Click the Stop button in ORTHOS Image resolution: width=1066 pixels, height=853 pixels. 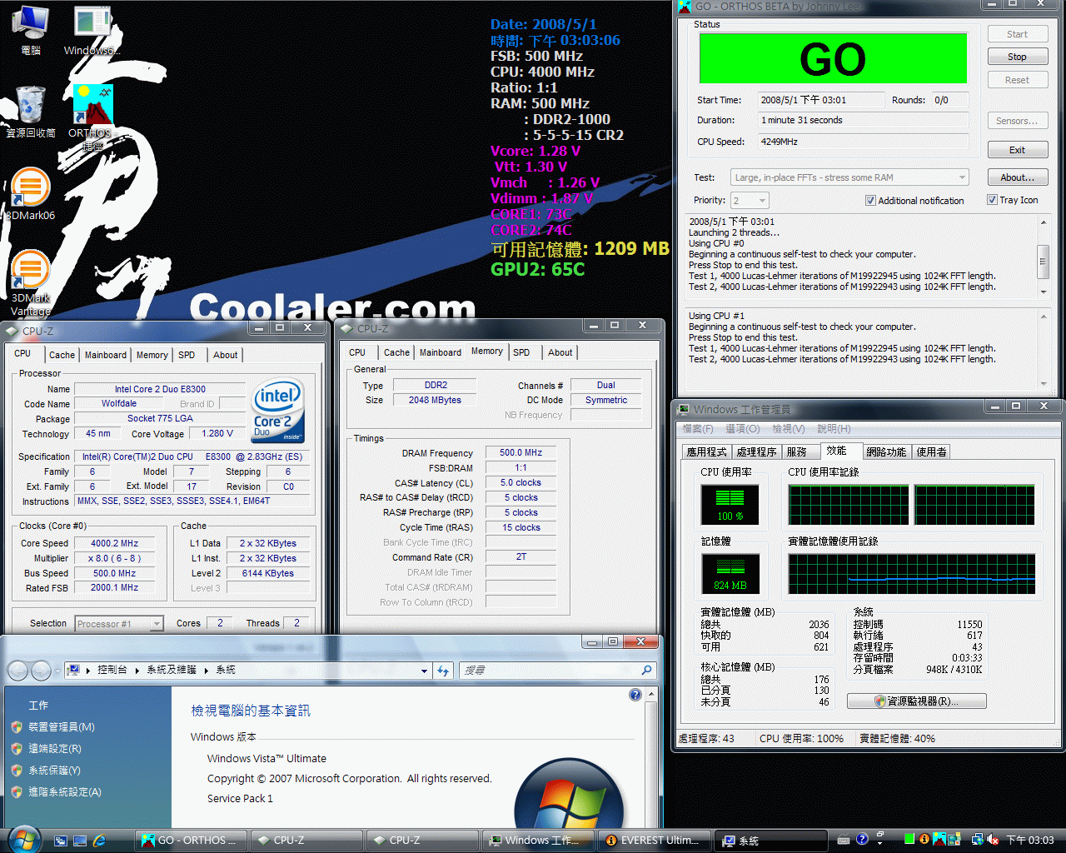(1017, 57)
